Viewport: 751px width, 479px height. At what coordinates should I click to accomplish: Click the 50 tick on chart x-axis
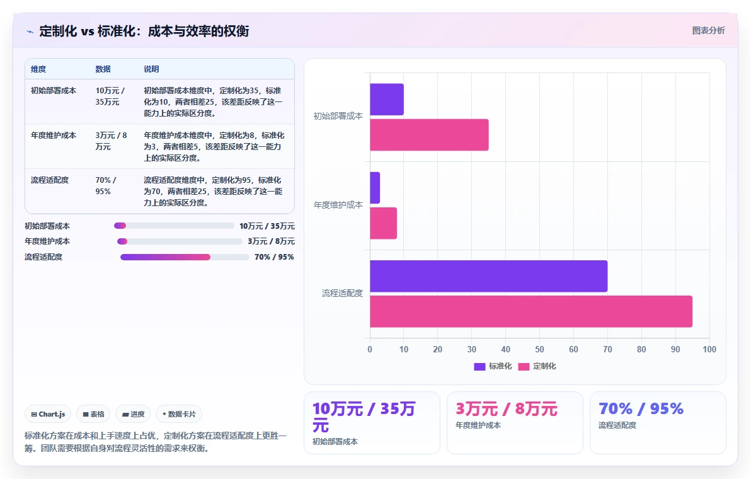pos(540,349)
